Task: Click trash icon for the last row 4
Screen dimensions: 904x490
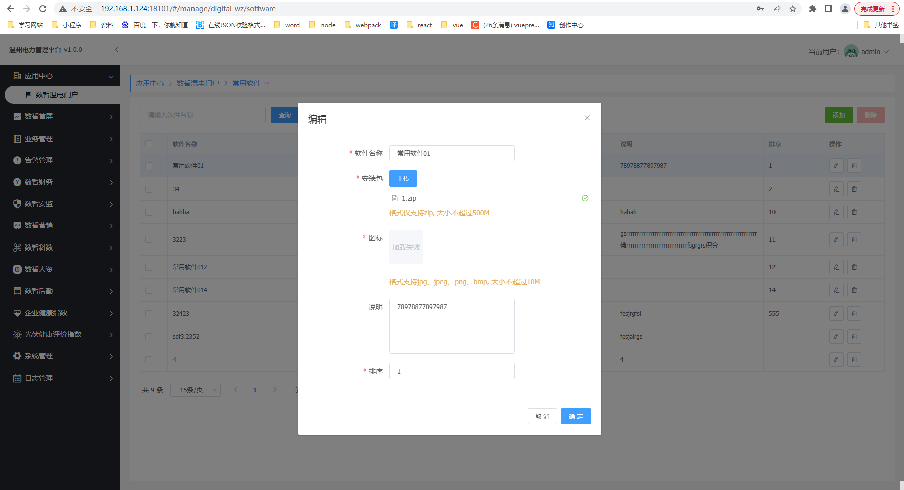Action: (854, 360)
